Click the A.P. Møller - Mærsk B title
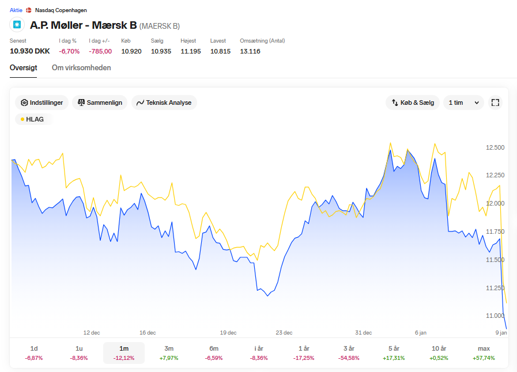517x372 pixels. (x=84, y=25)
